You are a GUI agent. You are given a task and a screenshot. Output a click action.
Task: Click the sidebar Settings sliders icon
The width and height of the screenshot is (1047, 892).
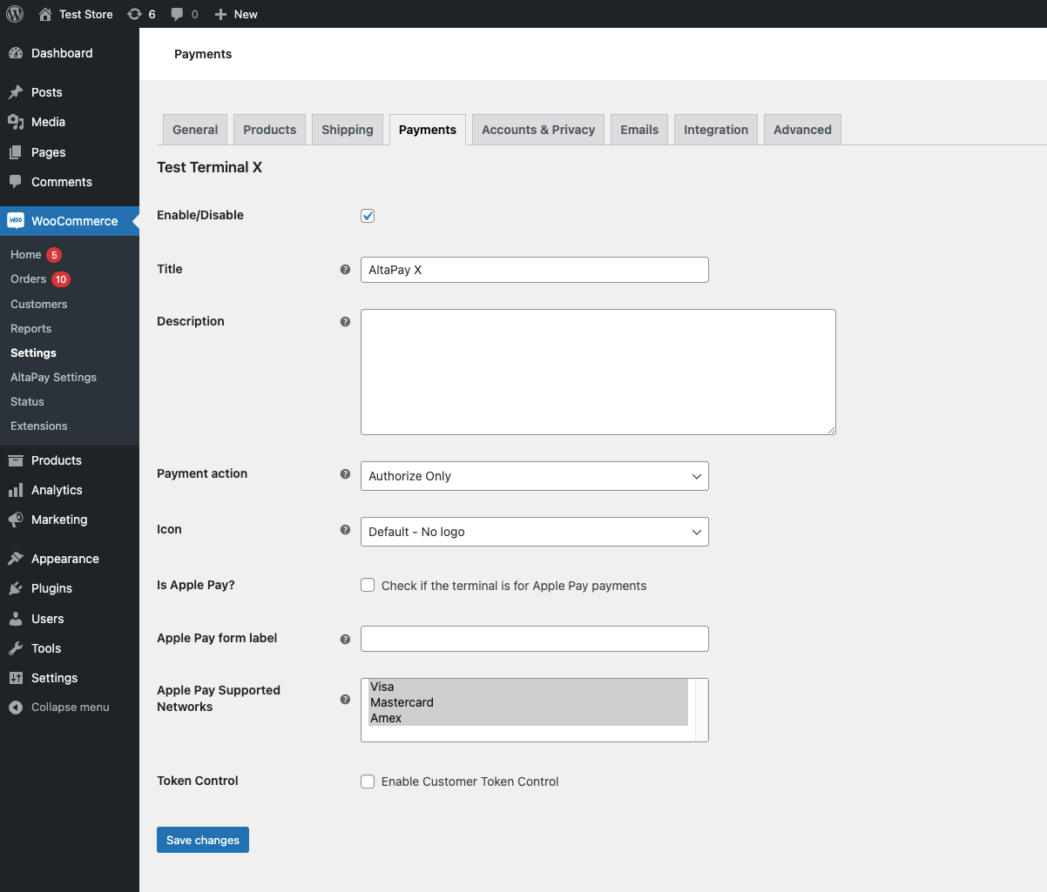[x=16, y=678]
